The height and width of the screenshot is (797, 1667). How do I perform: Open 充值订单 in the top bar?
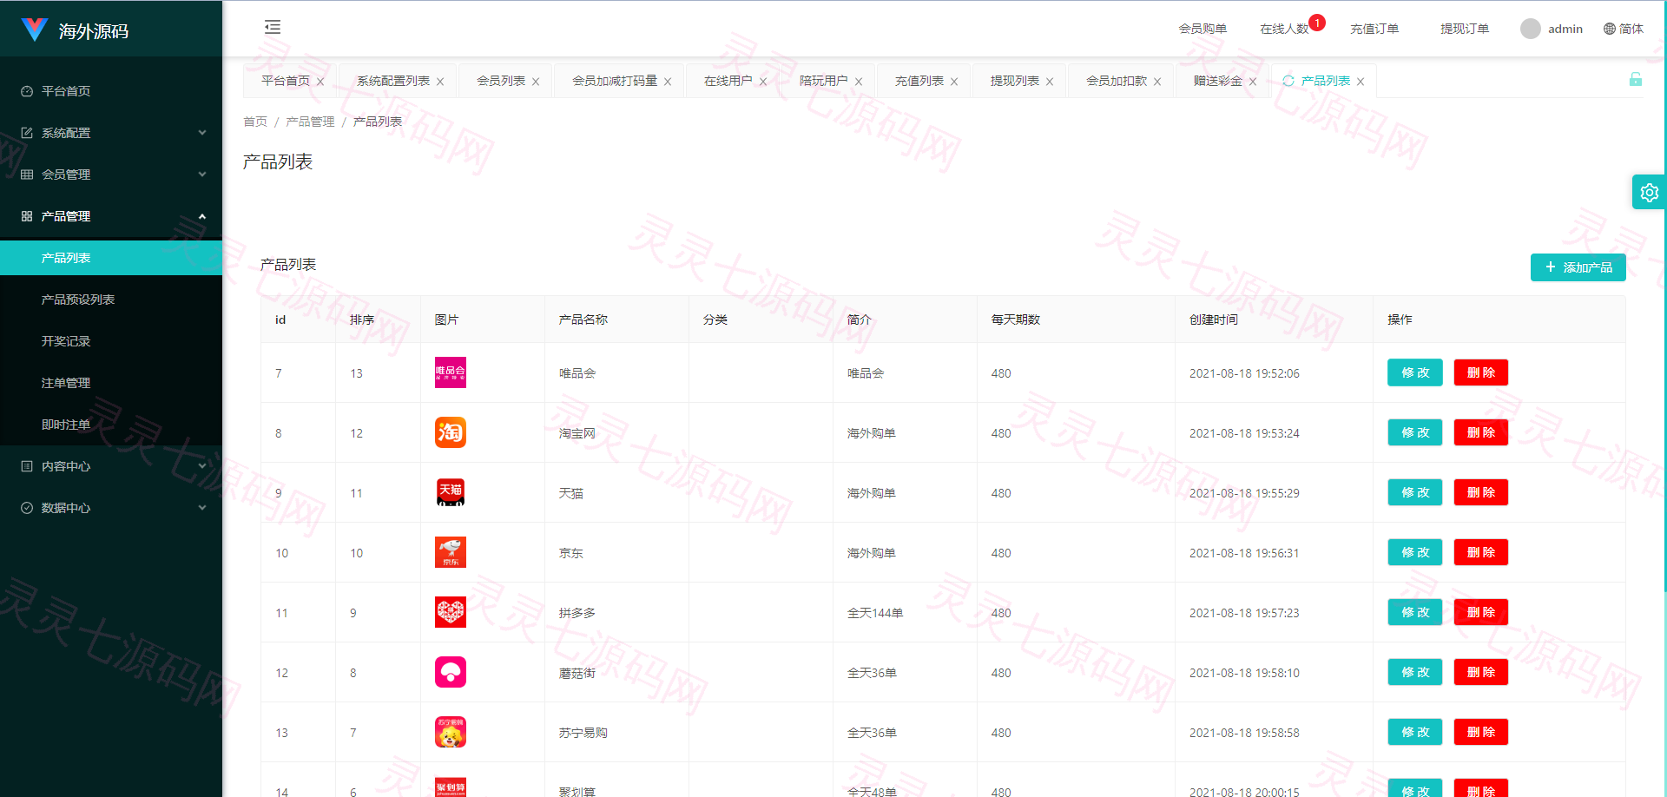[1374, 29]
